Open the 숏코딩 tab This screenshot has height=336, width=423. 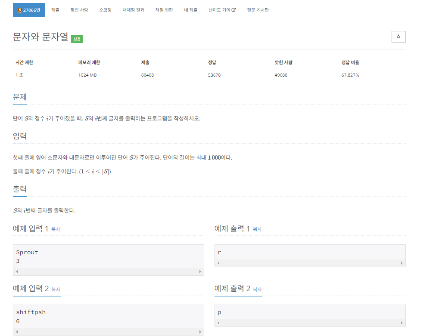(105, 10)
